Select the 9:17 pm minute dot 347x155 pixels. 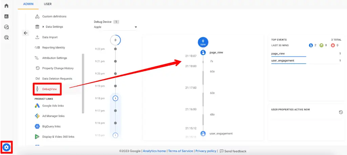coord(115,111)
